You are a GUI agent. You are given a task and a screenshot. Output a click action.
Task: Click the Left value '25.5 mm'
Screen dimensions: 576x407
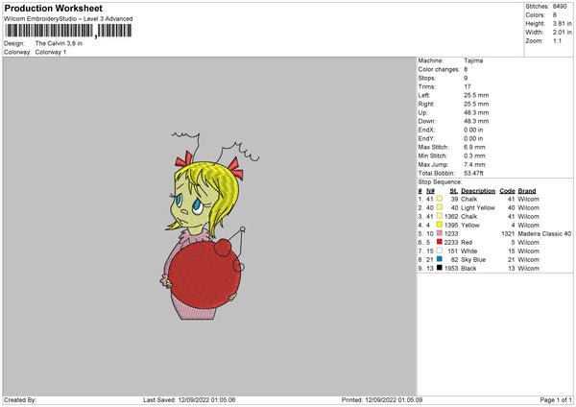pos(476,95)
